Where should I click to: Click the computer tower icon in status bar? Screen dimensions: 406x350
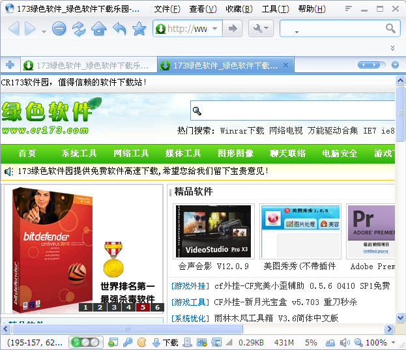point(187,342)
